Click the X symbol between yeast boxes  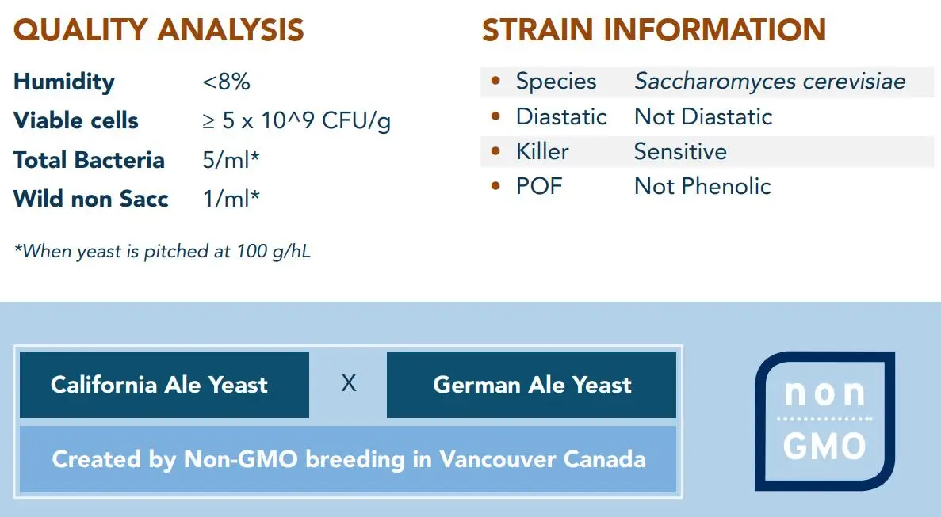coord(349,384)
